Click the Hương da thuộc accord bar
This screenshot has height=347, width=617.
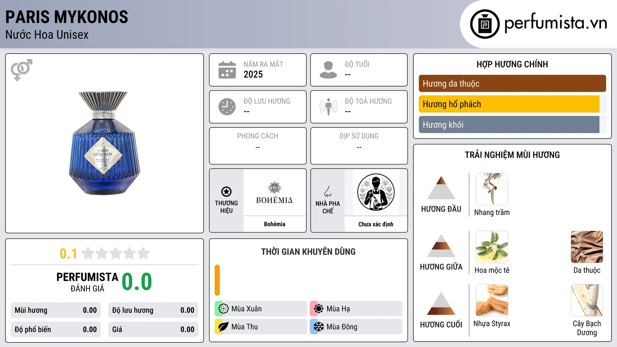[x=512, y=83]
